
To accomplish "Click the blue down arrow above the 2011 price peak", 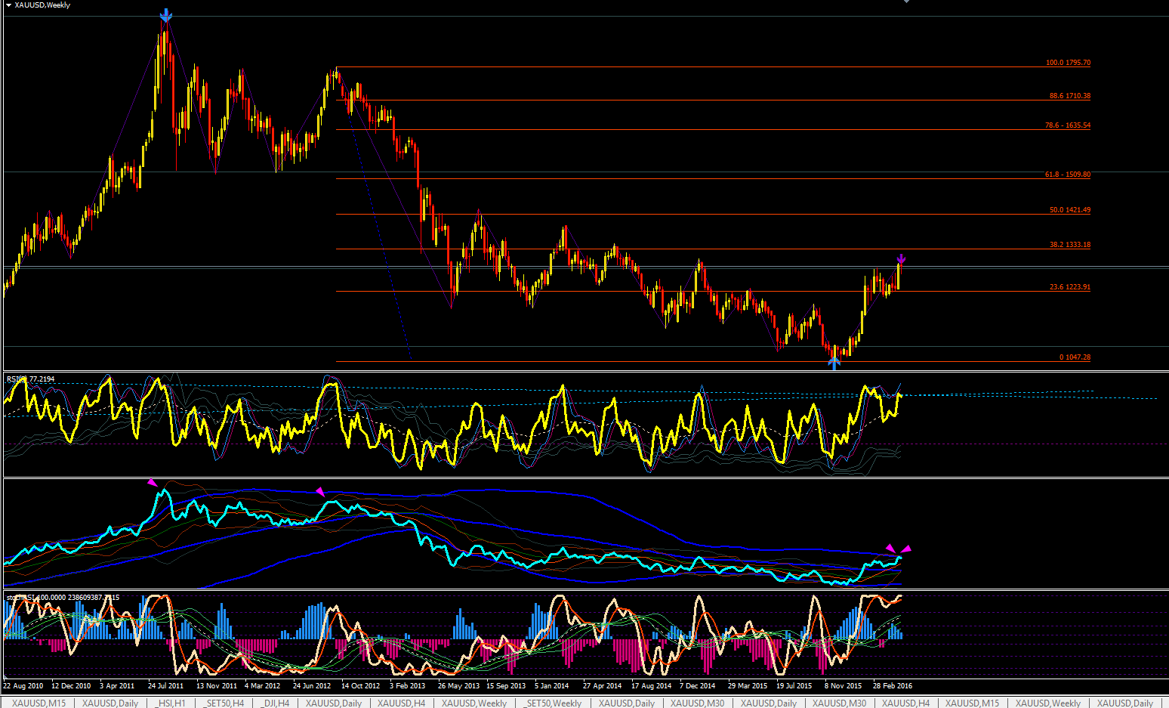I will pos(165,15).
